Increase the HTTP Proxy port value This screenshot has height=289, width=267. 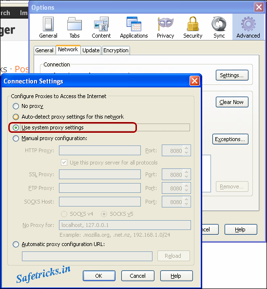tap(187, 148)
